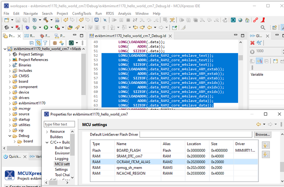284x187 pixels.
Task: Select MCU settings in properties tree
Action: coord(62,164)
